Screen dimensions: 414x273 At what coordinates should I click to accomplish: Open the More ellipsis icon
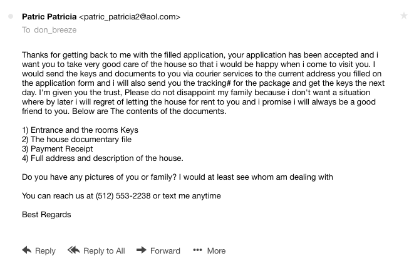[x=197, y=250]
